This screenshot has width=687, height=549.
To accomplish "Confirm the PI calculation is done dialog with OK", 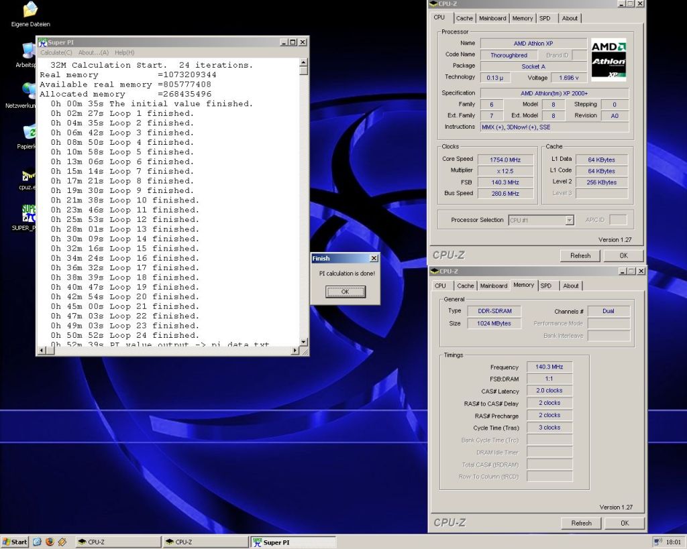I will pyautogui.click(x=346, y=292).
